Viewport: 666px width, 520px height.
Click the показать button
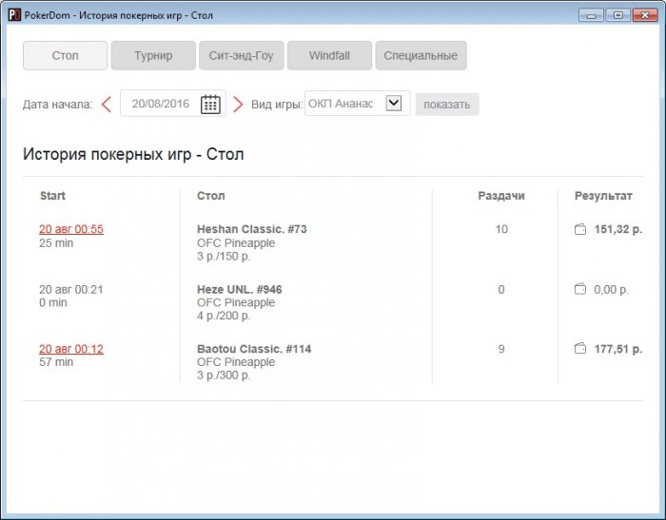pos(447,105)
